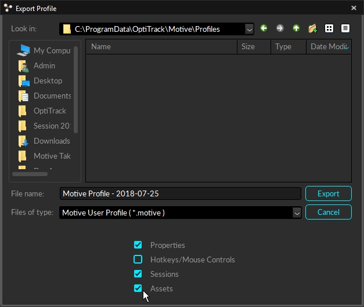Uncheck the Properties checkbox
Viewport: 364px width, 307px height.
tap(138, 245)
